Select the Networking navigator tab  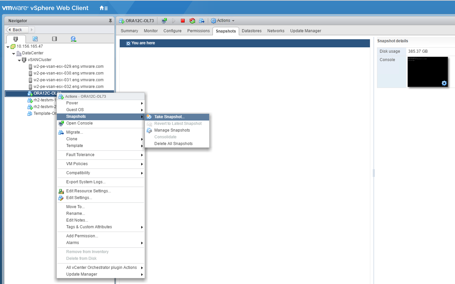[74, 39]
